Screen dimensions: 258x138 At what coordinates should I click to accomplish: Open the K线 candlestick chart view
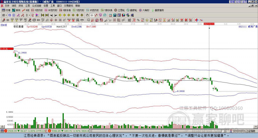(x=26, y=10)
